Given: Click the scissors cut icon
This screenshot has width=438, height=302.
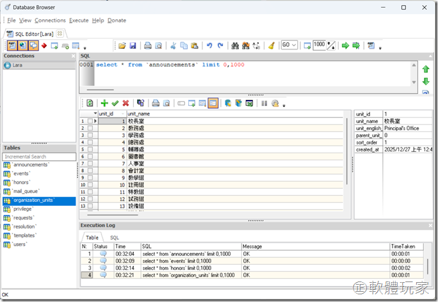Looking at the screenshot, I should click(x=173, y=46).
